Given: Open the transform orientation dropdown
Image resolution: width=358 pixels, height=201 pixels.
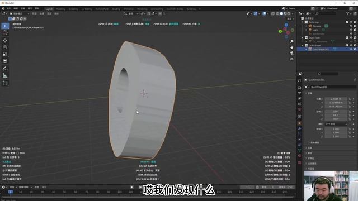Looking at the screenshot, I should [131, 13].
